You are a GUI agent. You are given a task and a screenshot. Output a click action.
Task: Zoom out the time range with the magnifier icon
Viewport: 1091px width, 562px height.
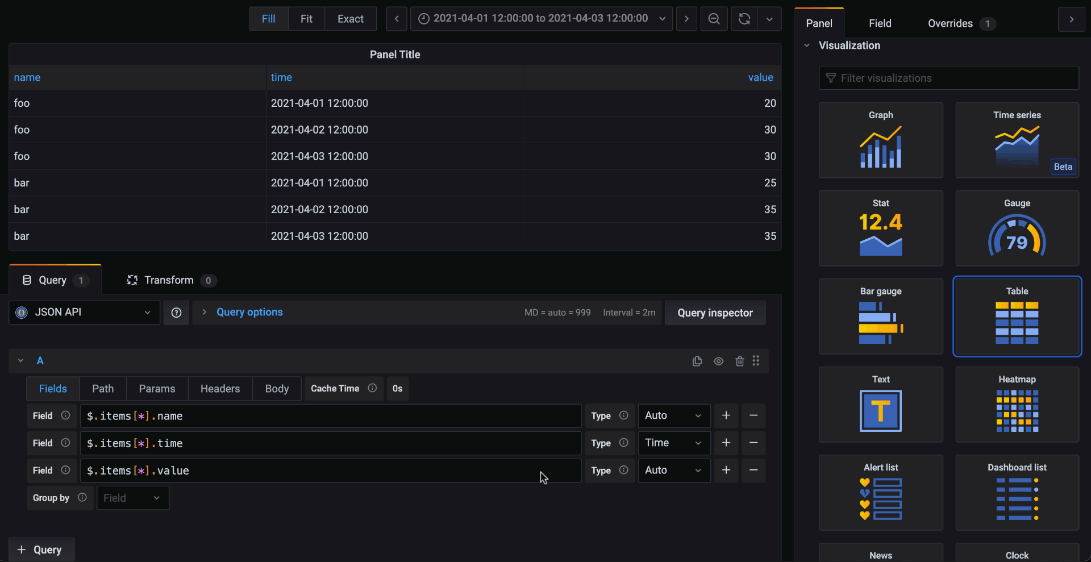[x=714, y=18]
